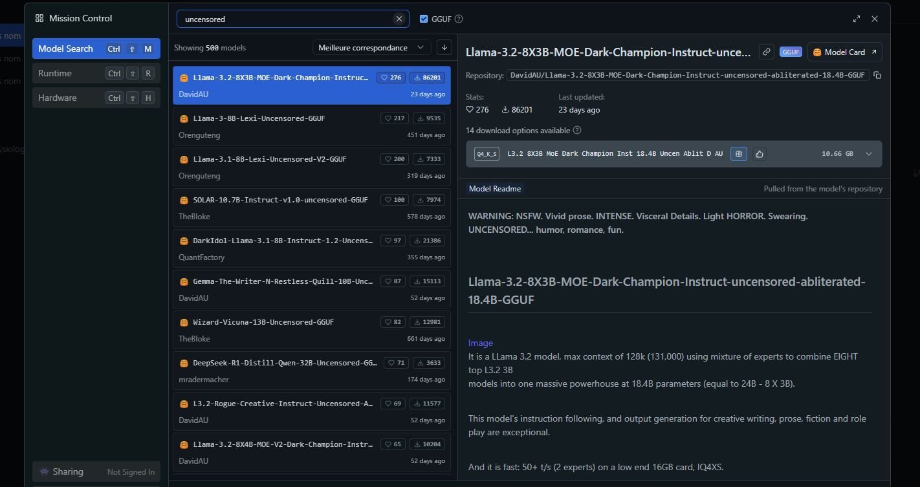The width and height of the screenshot is (920, 487).
Task: Click into the model search field
Action: pyautogui.click(x=285, y=19)
